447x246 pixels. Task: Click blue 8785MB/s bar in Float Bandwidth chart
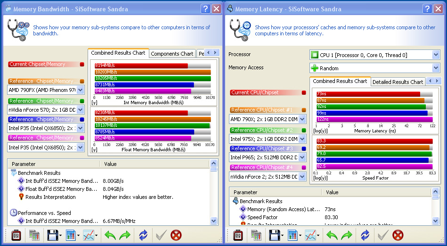pos(144,132)
